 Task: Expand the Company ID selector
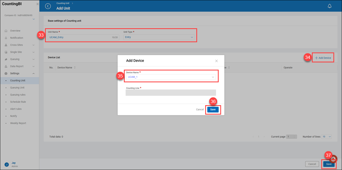(34, 19)
